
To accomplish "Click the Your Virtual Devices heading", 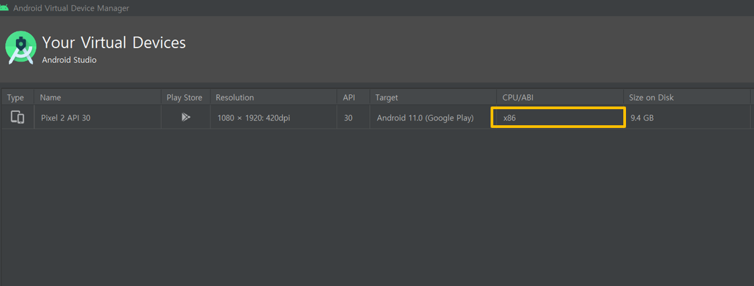I will coord(114,43).
